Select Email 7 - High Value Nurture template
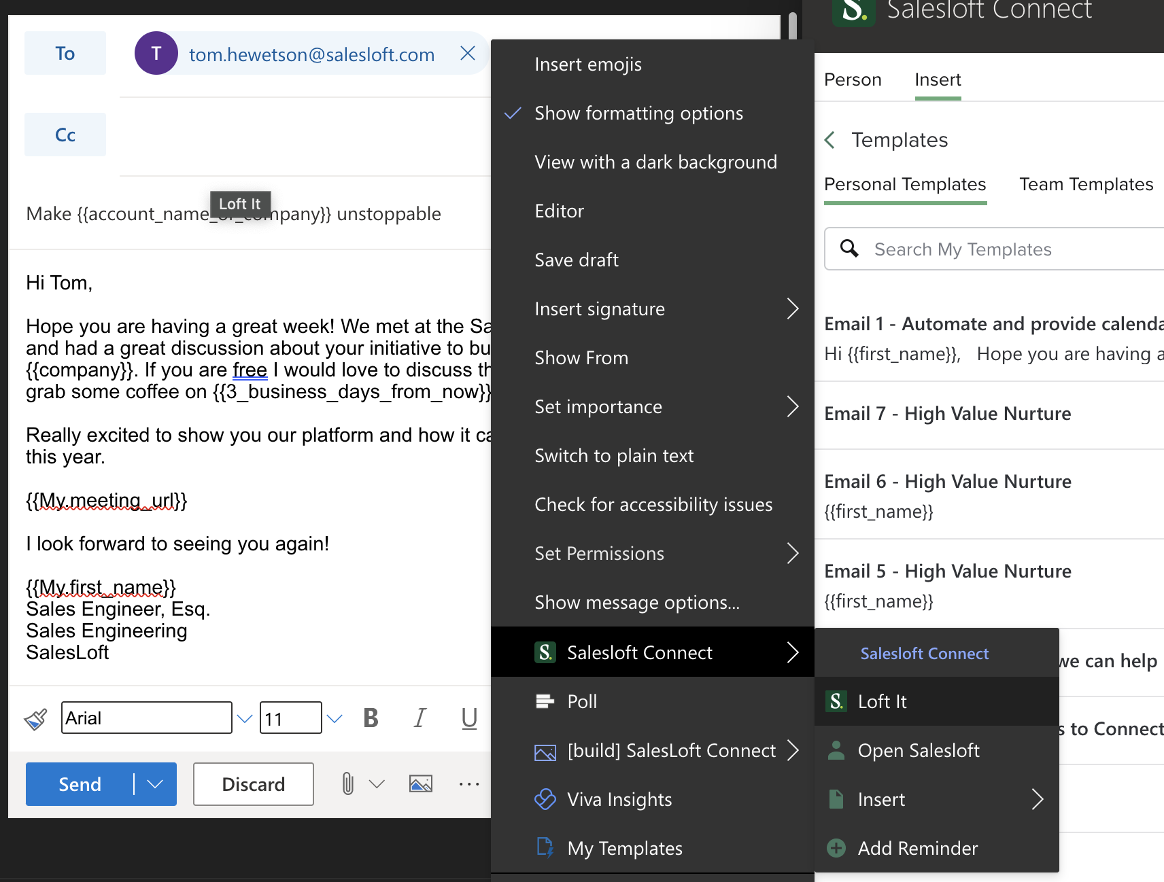 point(947,413)
